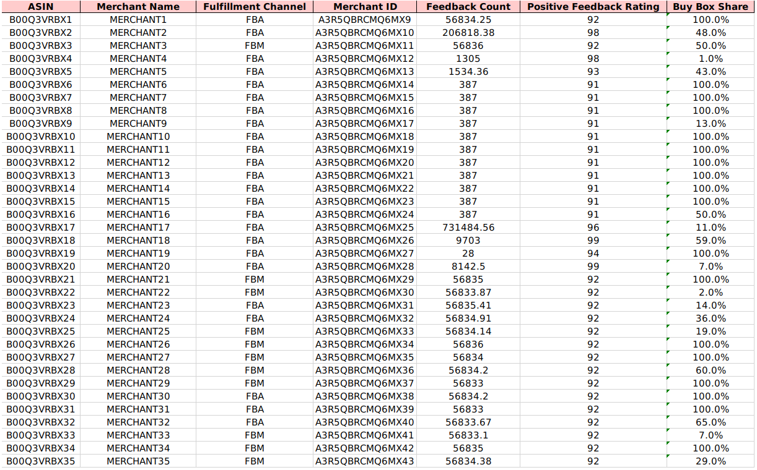Select the Feedback Count header cell

pos(468,7)
